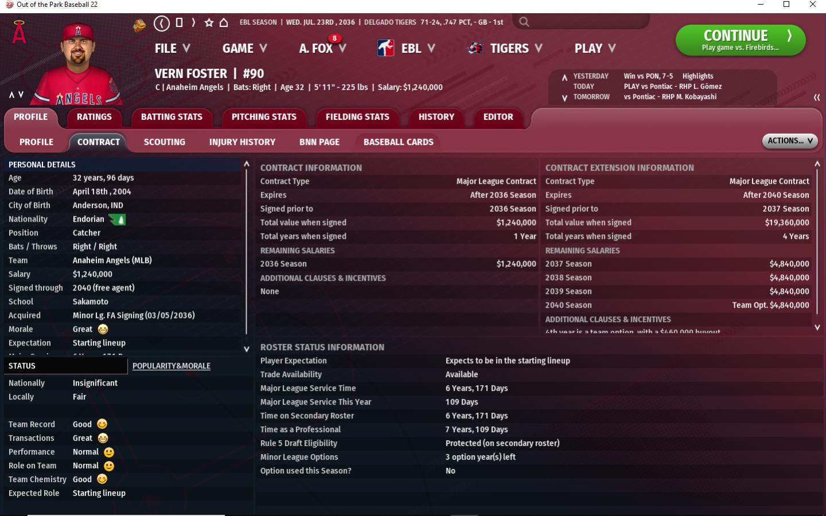Switch to the RATINGS tab
The image size is (826, 516).
94,117
